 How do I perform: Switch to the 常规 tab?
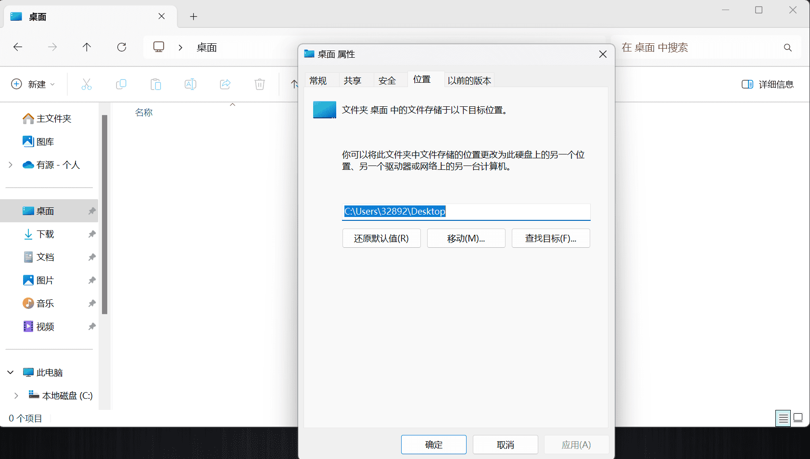coord(318,80)
